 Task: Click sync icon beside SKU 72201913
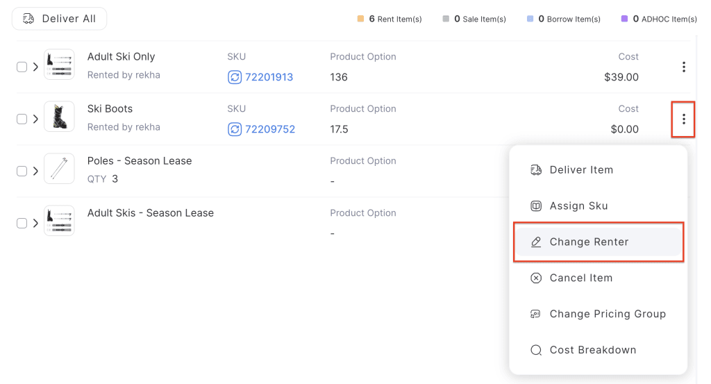point(235,77)
